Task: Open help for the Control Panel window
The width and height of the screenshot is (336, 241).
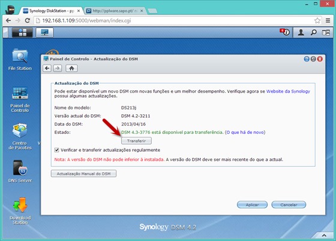Action: tap(307, 59)
